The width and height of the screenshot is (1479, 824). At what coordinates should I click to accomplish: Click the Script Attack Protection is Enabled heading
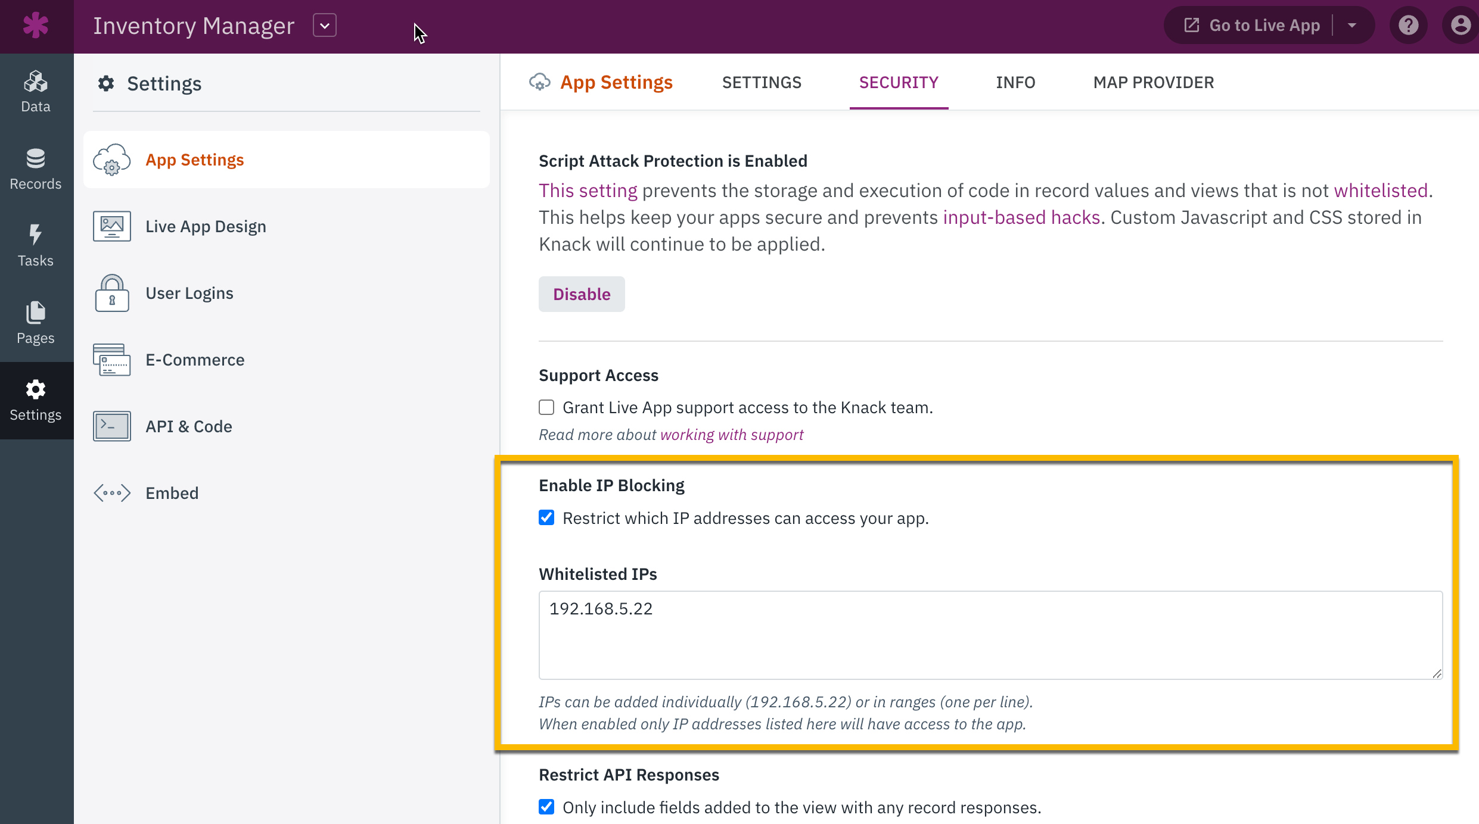[x=673, y=161]
